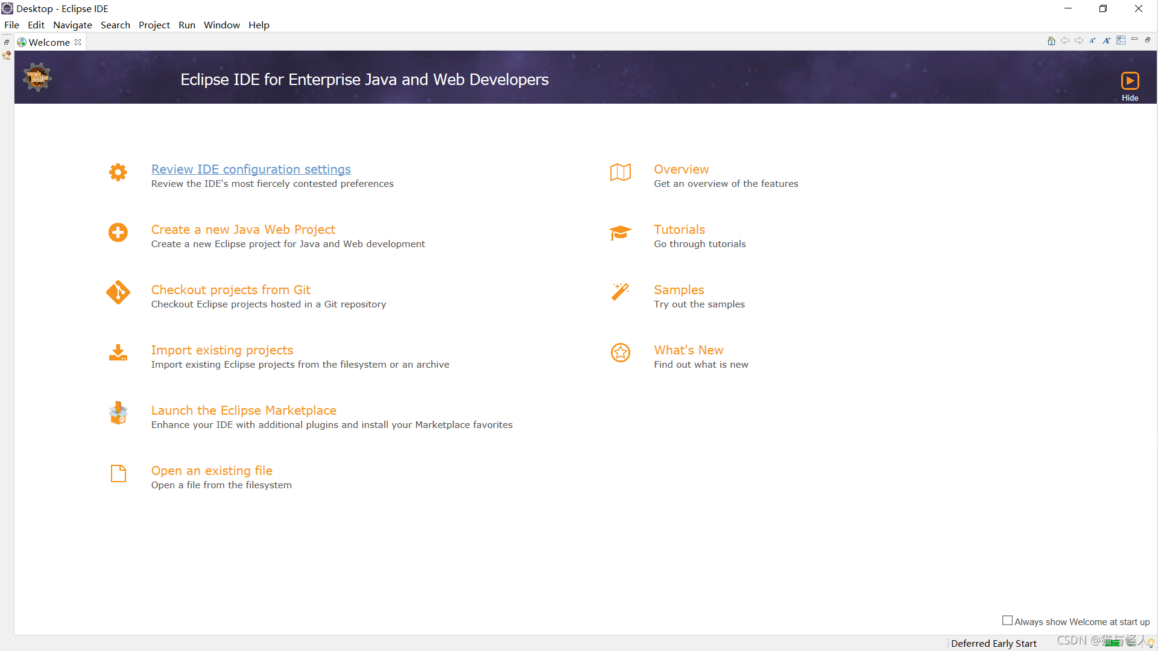1158x651 pixels.
Task: Click the Overview map icon
Action: pos(621,172)
